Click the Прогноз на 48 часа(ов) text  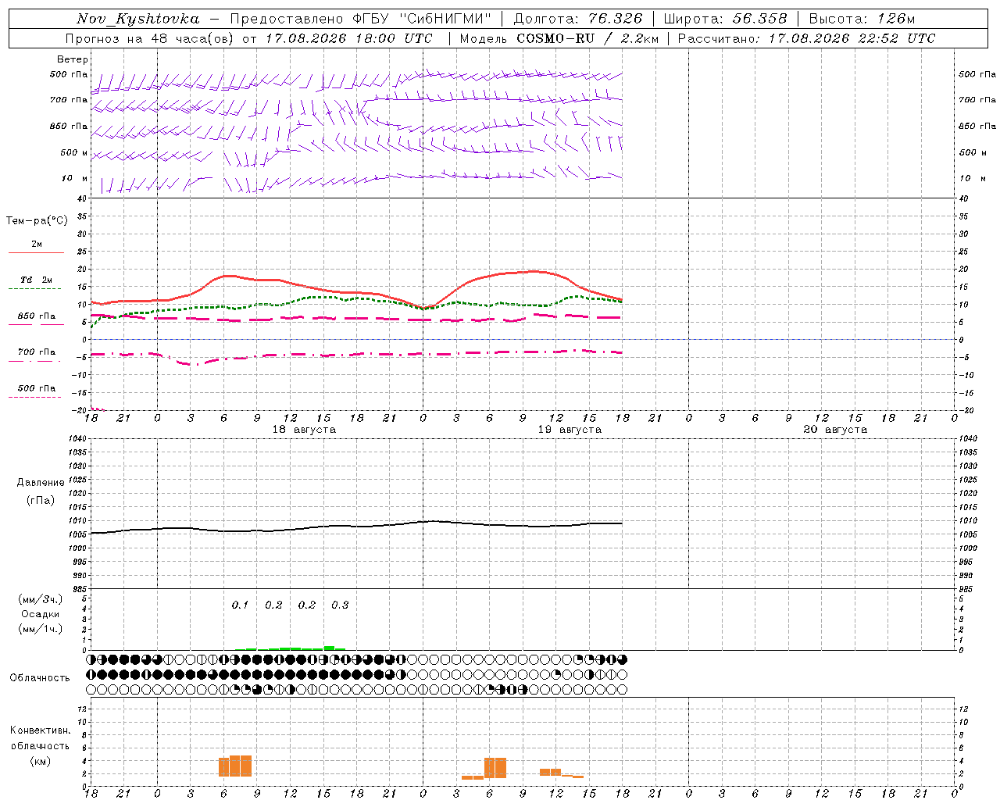tap(148, 38)
